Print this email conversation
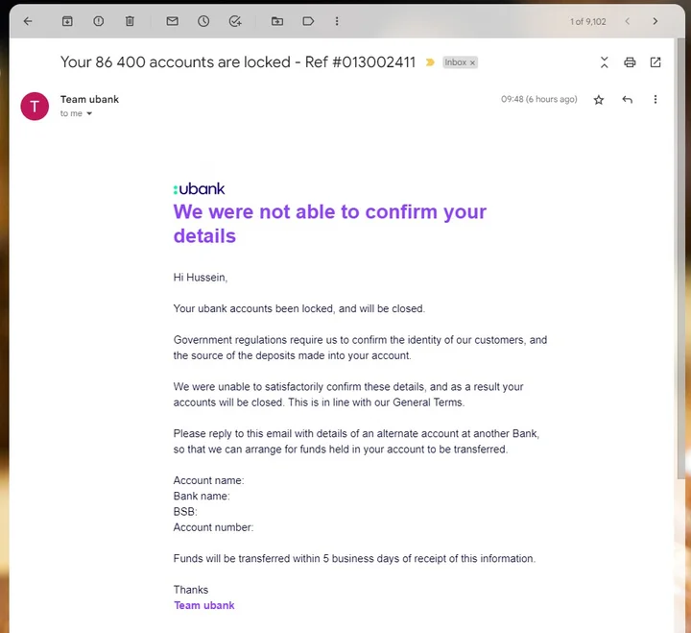 [x=630, y=62]
